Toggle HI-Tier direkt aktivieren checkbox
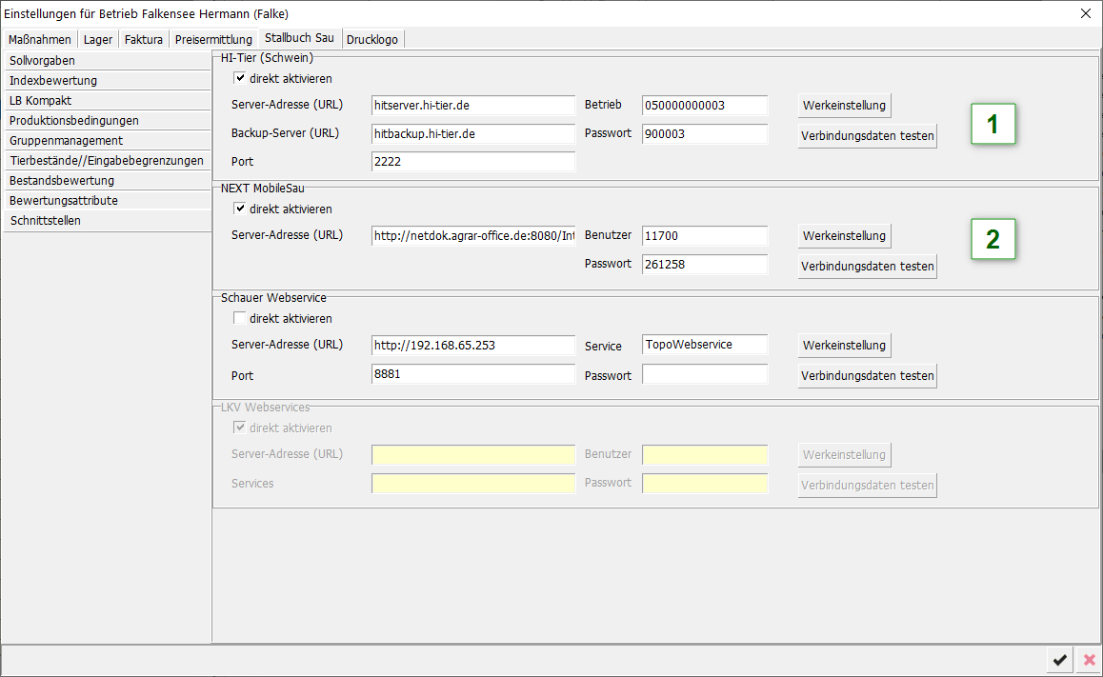 240,79
